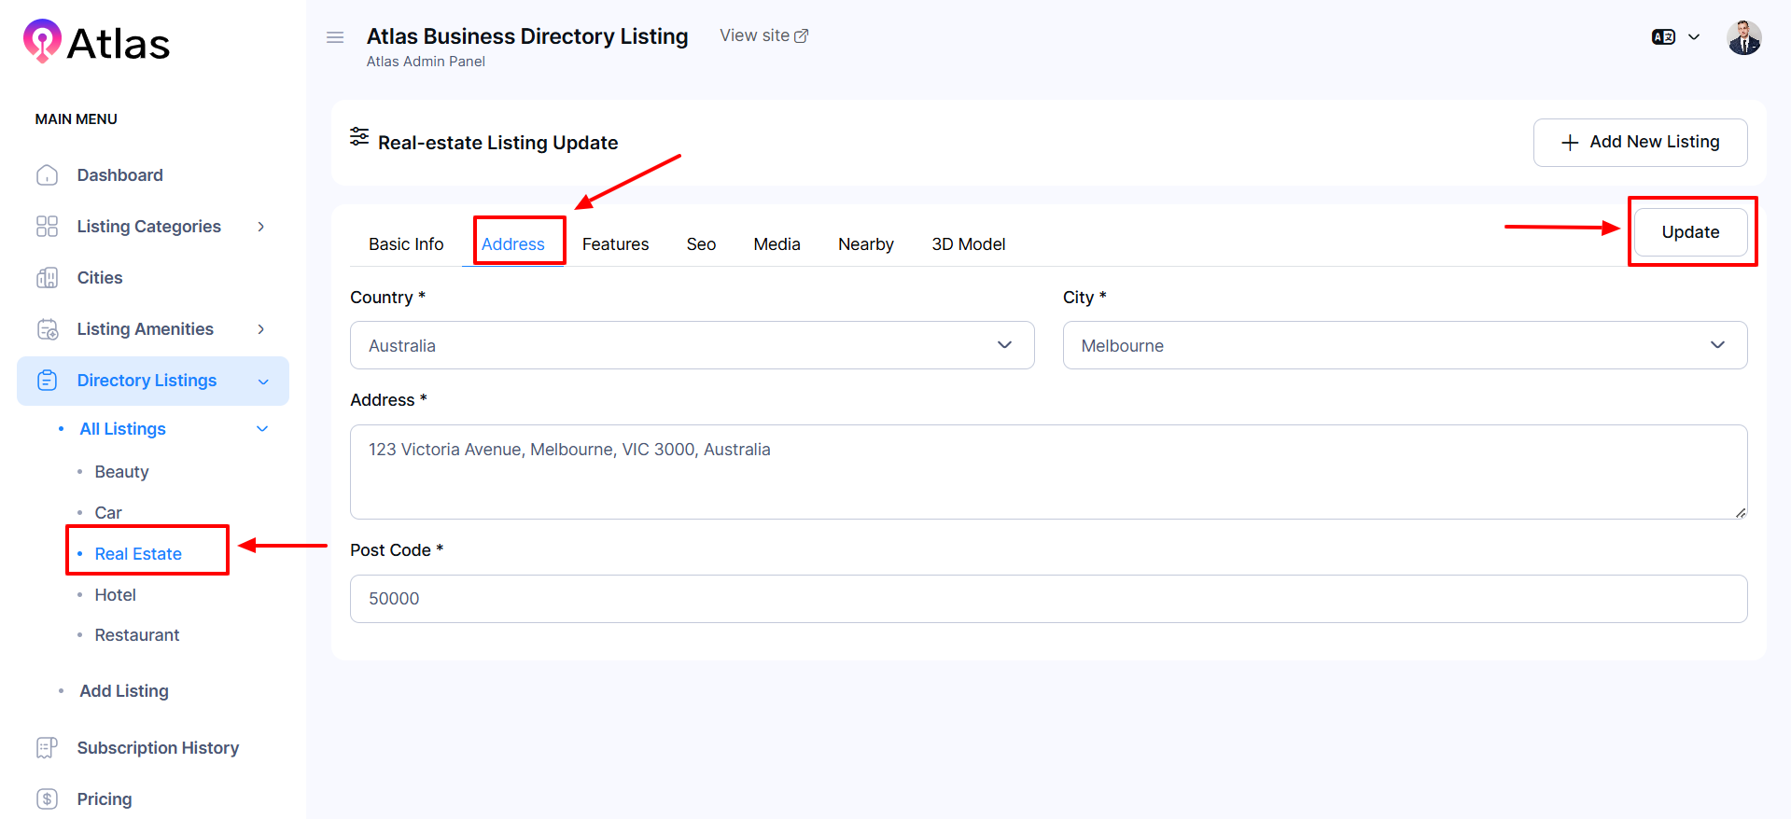
Task: Open the language translation icon
Action: (x=1663, y=37)
